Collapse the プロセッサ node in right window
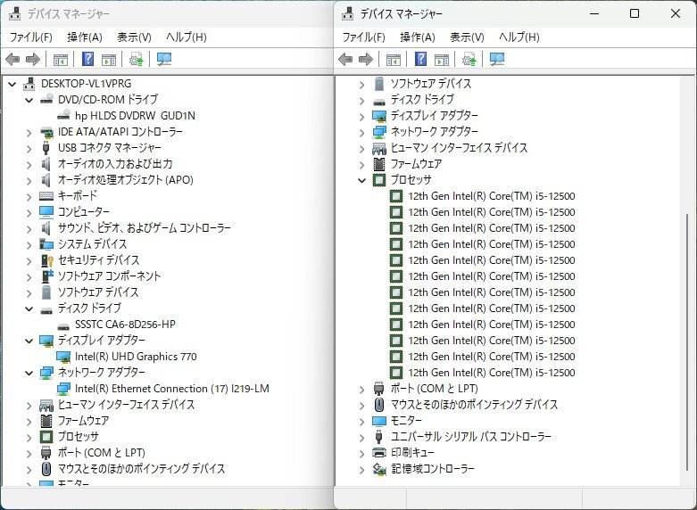The image size is (697, 510). 361,180
